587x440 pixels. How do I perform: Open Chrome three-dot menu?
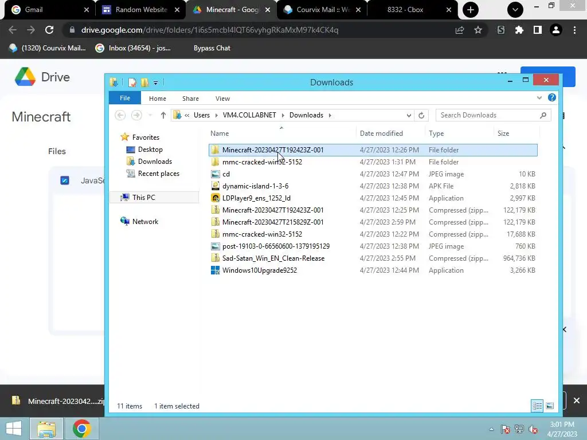[x=574, y=30]
